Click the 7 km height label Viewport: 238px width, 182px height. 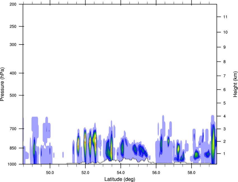coord(225,76)
